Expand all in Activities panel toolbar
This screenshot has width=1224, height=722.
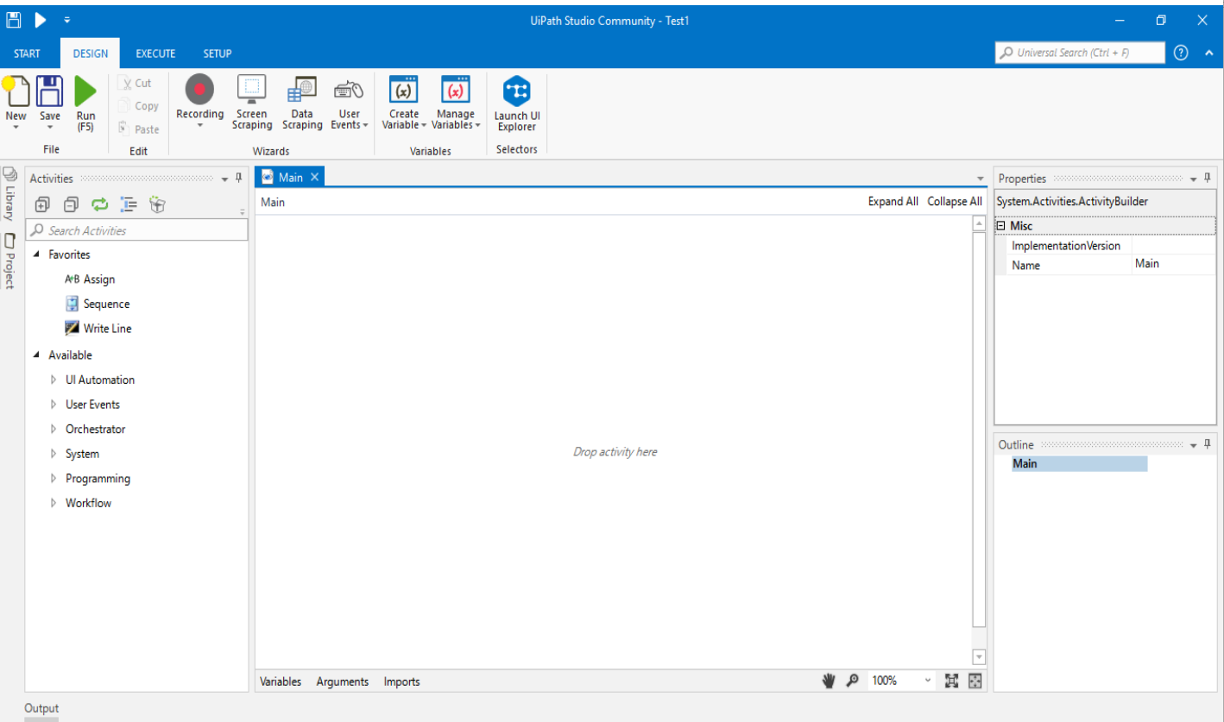[41, 204]
